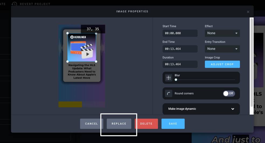265x143 pixels.
Task: Save the image properties
Action: pos(173,124)
